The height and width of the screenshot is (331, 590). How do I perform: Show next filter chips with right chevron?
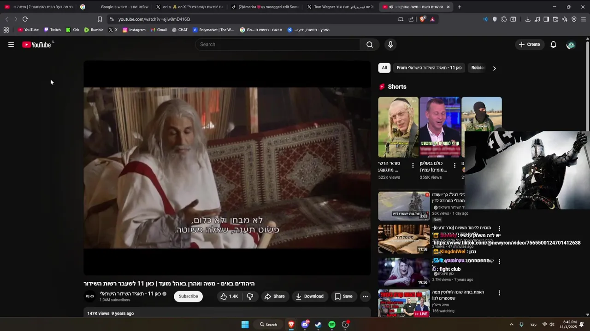(x=494, y=68)
